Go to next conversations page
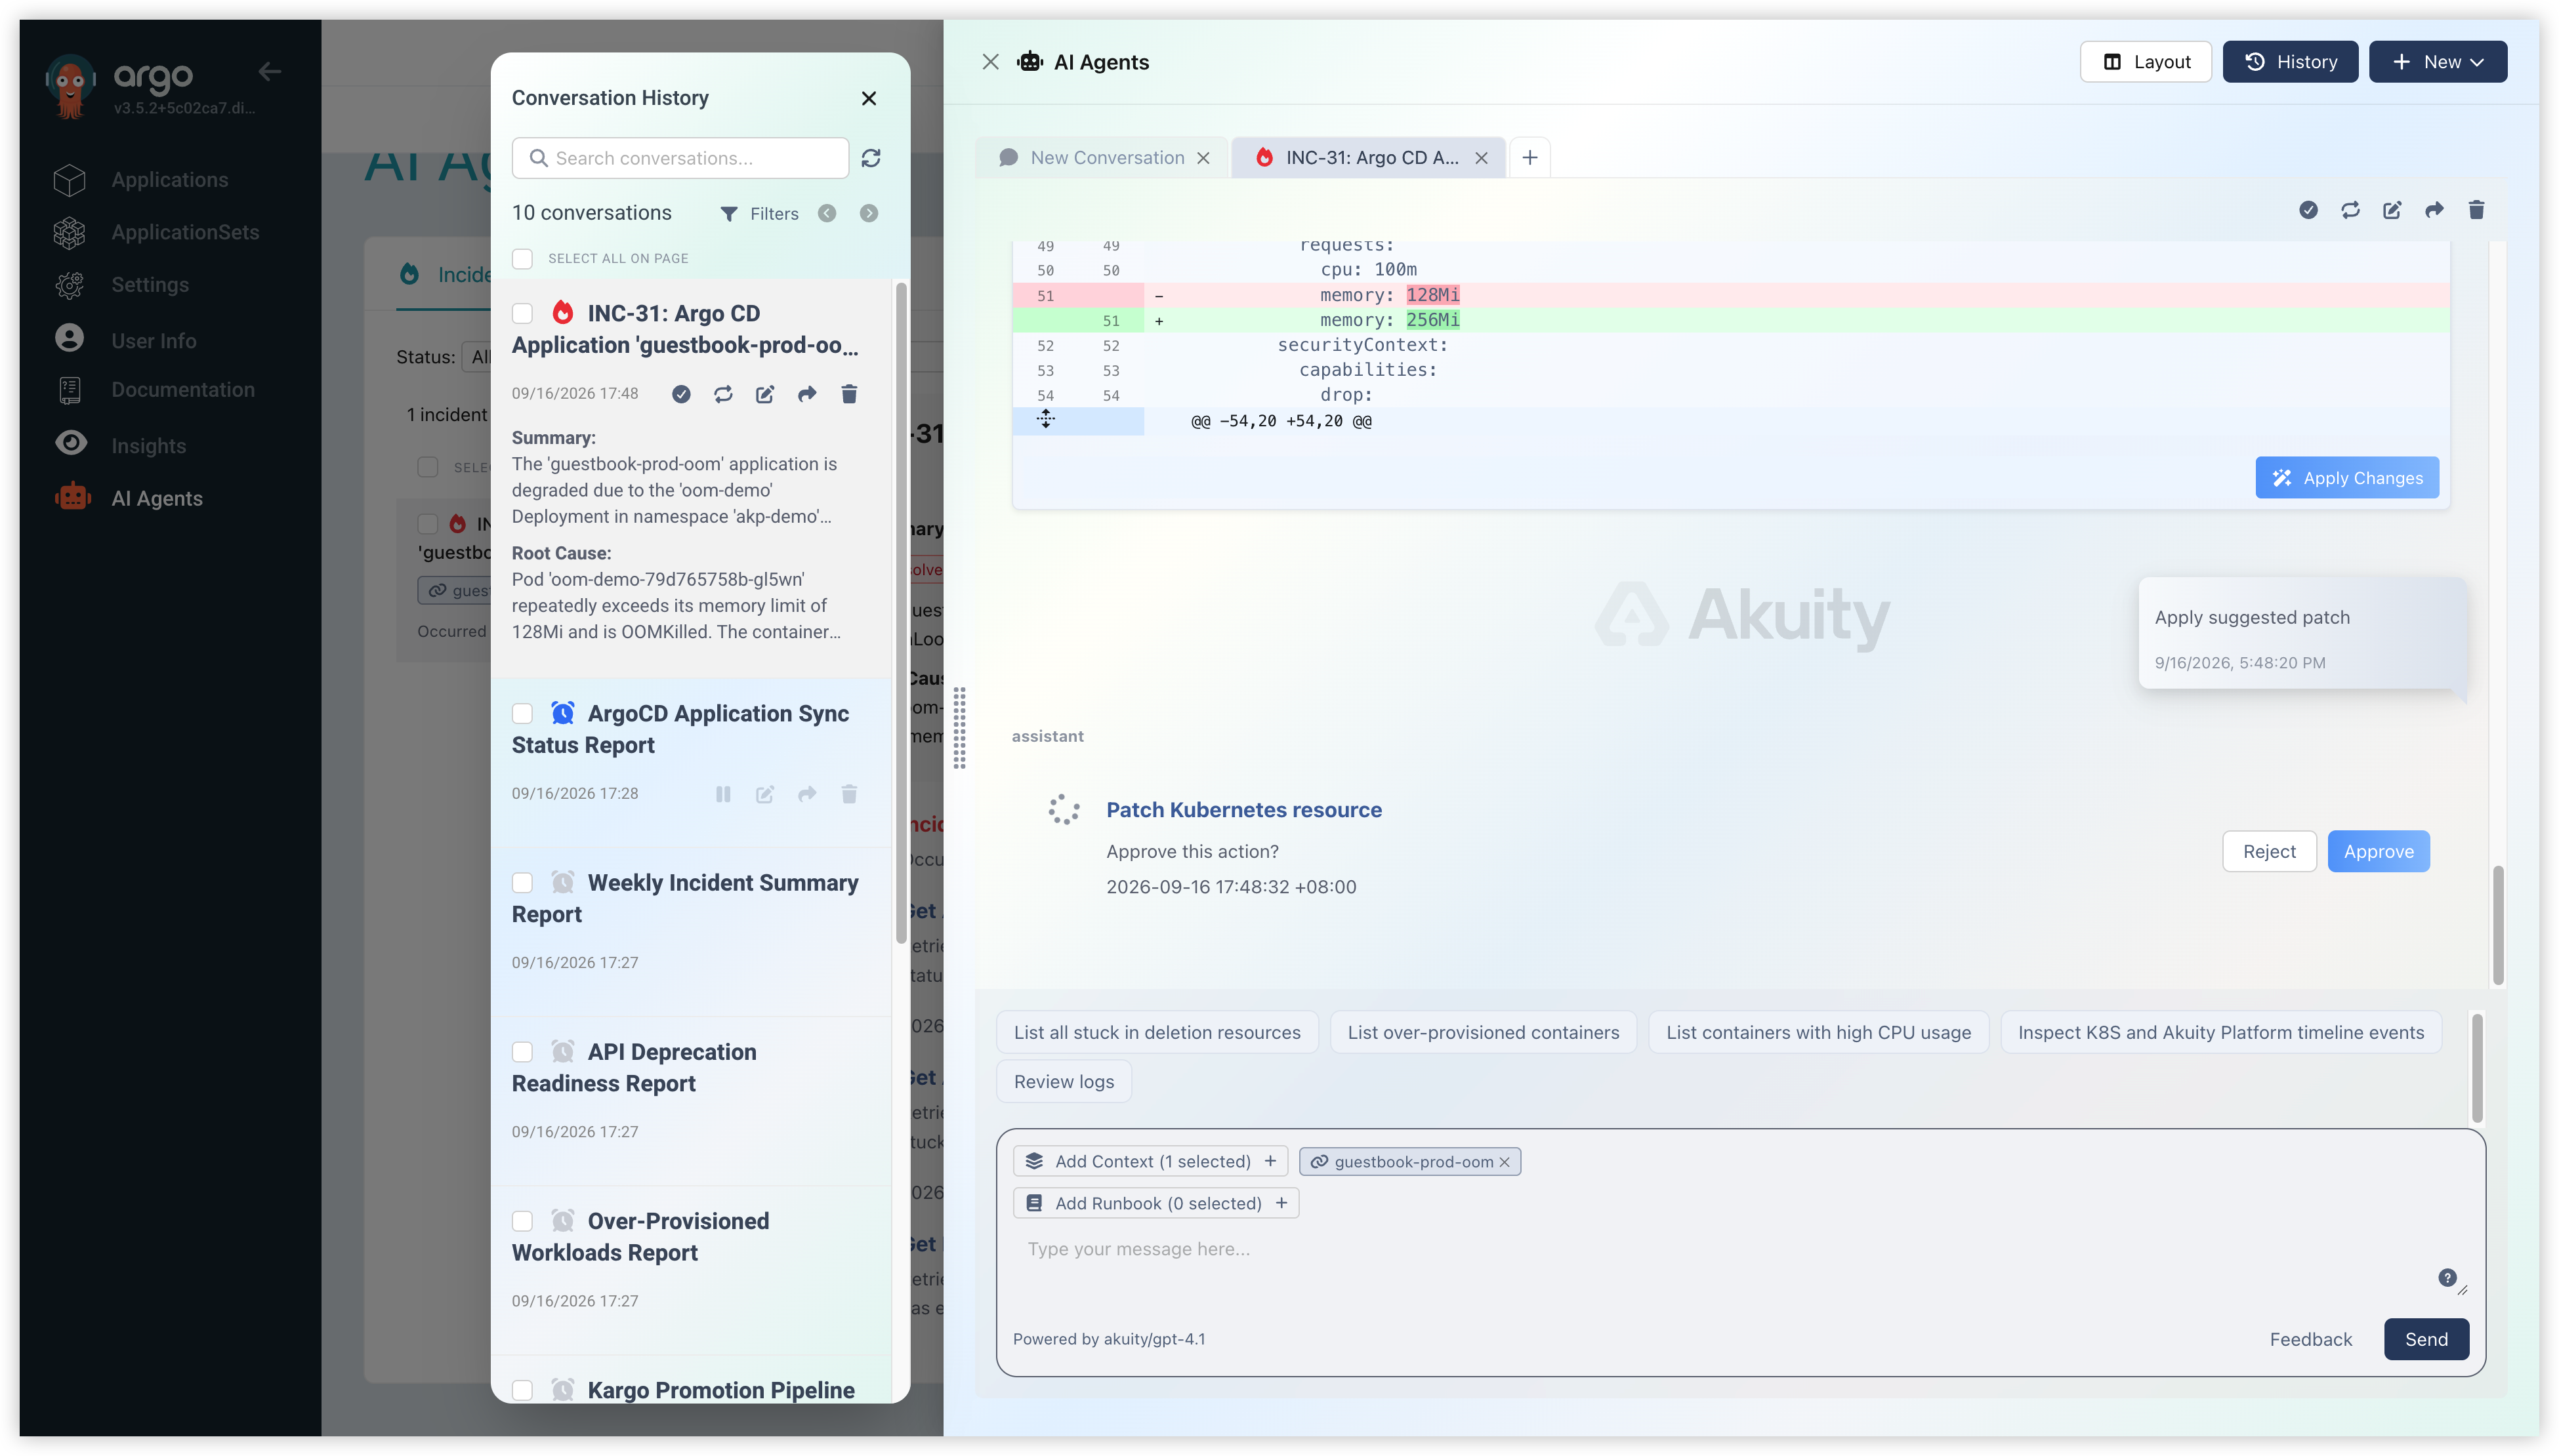Viewport: 2559px width, 1456px height. (868, 213)
